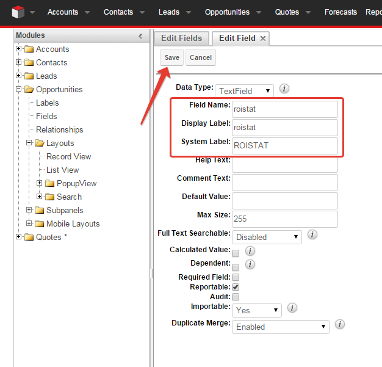Open the Leads menu in top navigation
This screenshot has width=382, height=367.
(169, 12)
